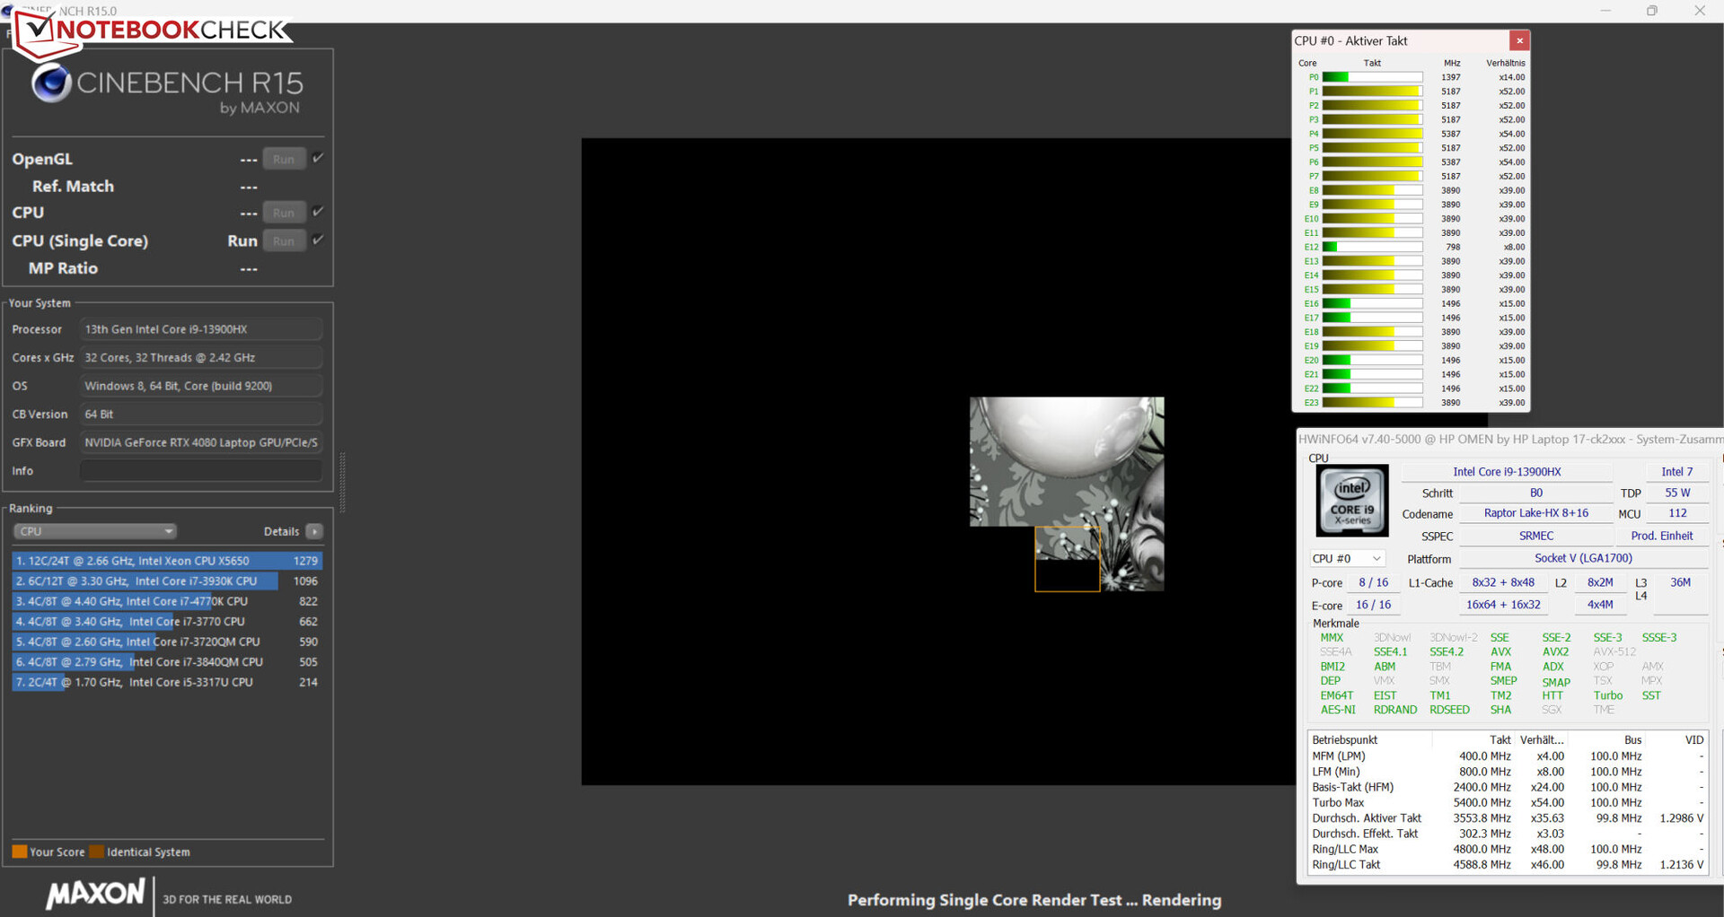This screenshot has width=1724, height=917.
Task: Click the E12 core clock bar
Action: 1372,247
